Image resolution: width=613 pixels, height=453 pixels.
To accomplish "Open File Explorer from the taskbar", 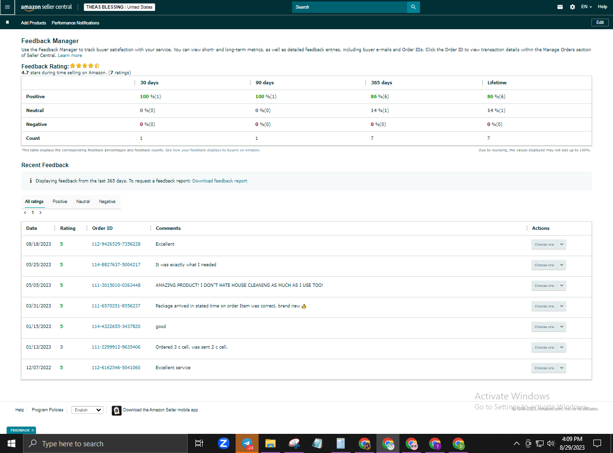I will coord(271,443).
